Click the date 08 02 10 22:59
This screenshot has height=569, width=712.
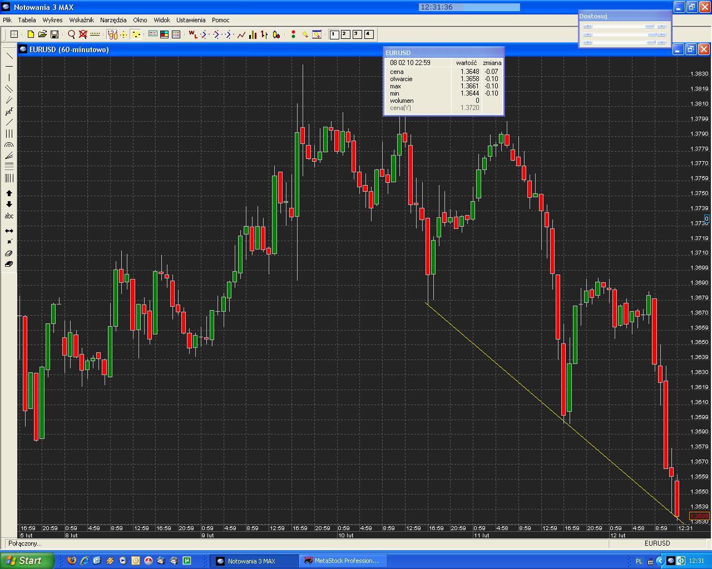coord(410,63)
